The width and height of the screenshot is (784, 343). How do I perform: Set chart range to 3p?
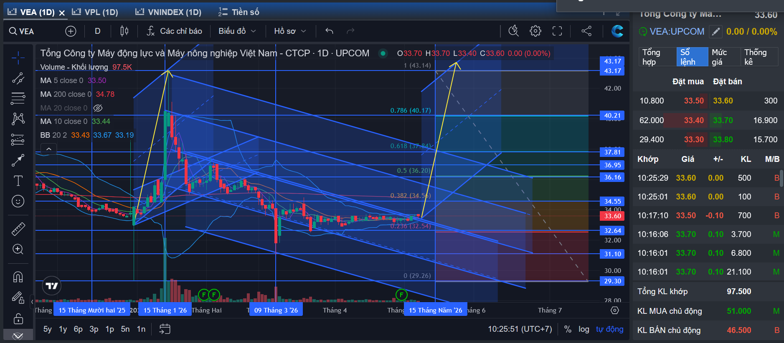[x=94, y=329]
